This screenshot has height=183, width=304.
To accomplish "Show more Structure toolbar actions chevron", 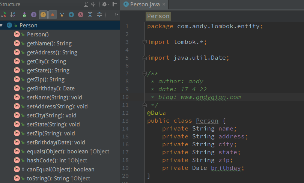I will coord(116,14).
